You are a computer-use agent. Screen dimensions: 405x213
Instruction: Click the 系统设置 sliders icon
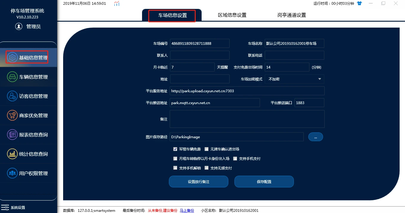pos(5,207)
